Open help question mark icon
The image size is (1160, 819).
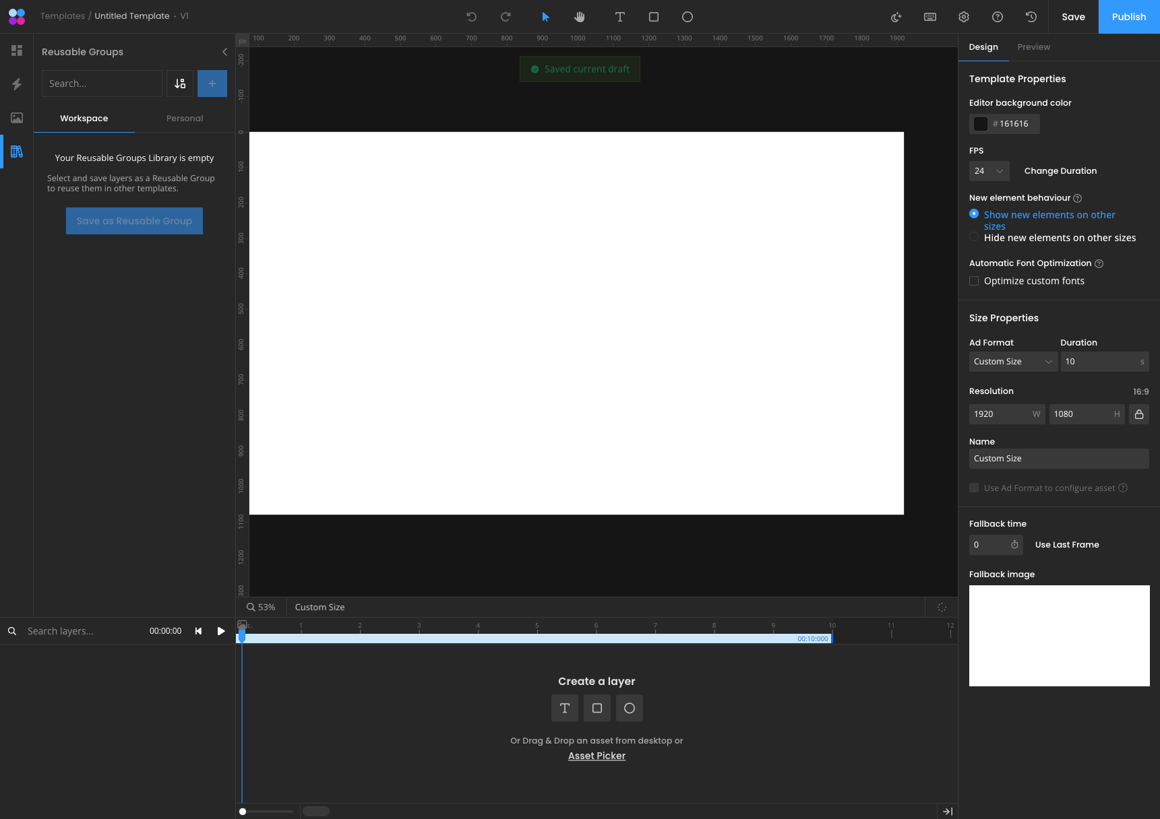click(998, 17)
